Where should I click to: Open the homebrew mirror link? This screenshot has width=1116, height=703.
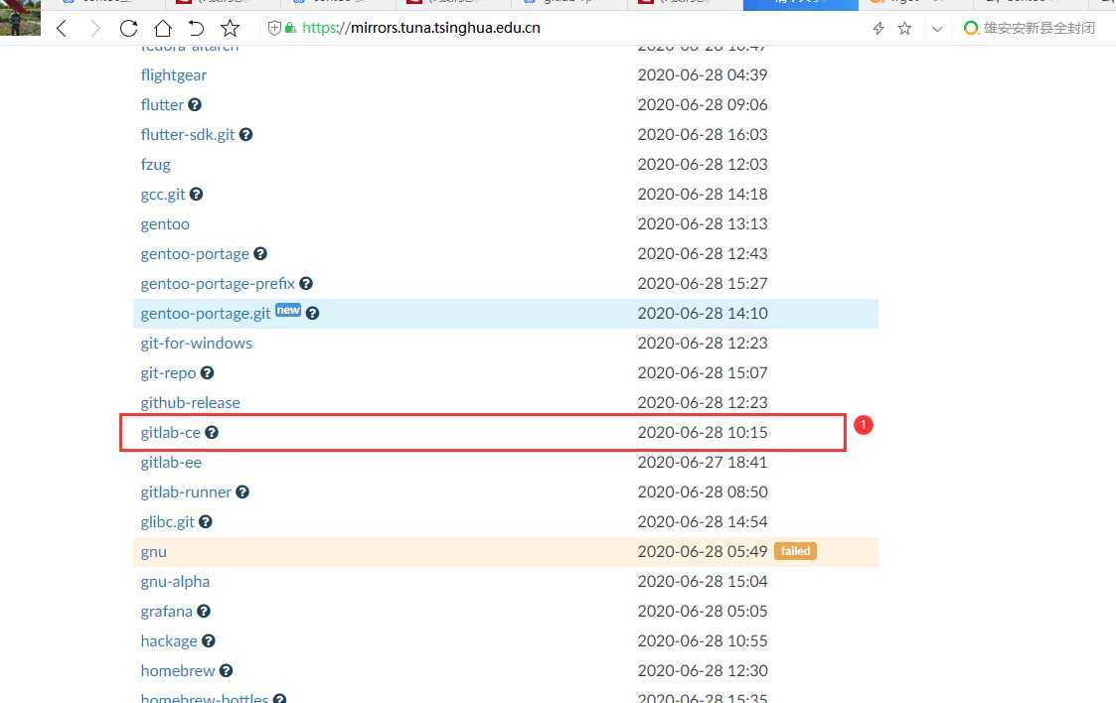click(178, 672)
